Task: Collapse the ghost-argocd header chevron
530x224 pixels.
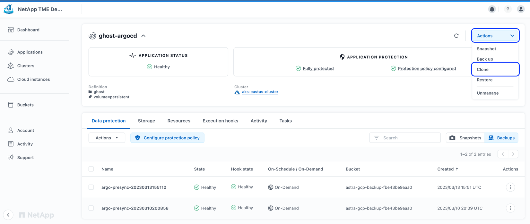Action: (143, 36)
